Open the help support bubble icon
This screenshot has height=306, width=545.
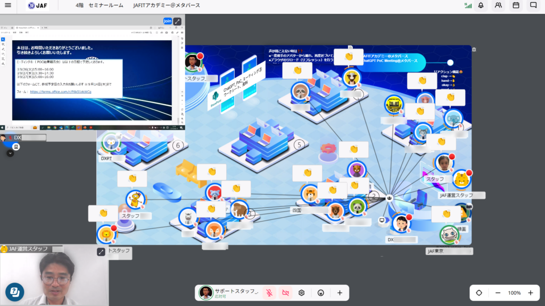(x=14, y=292)
